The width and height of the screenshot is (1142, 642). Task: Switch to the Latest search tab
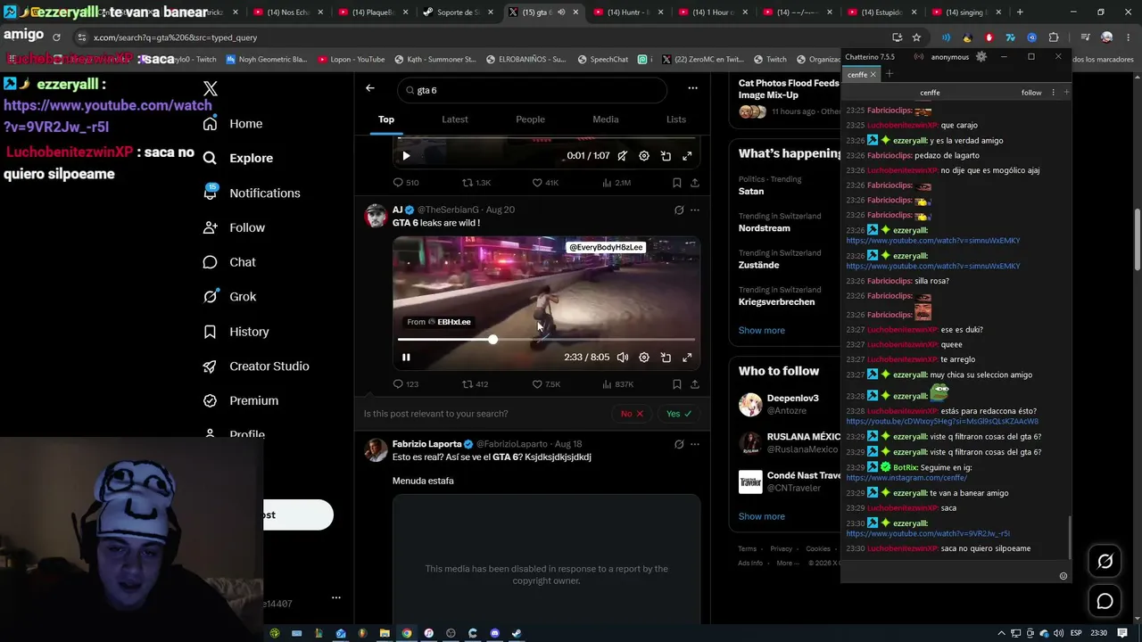(x=455, y=119)
